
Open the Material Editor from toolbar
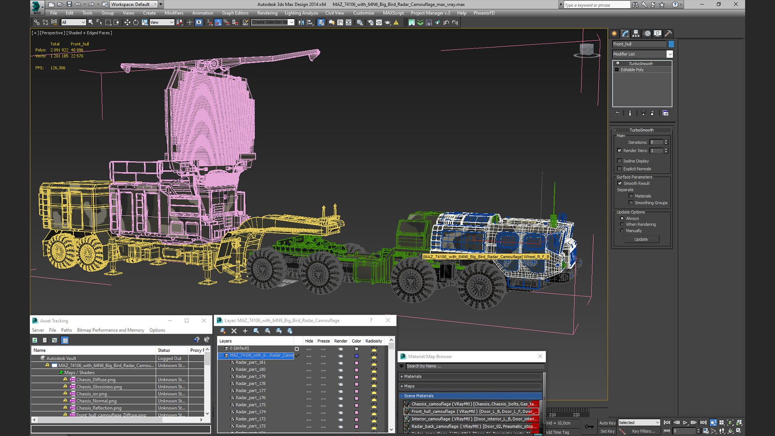tap(360, 23)
